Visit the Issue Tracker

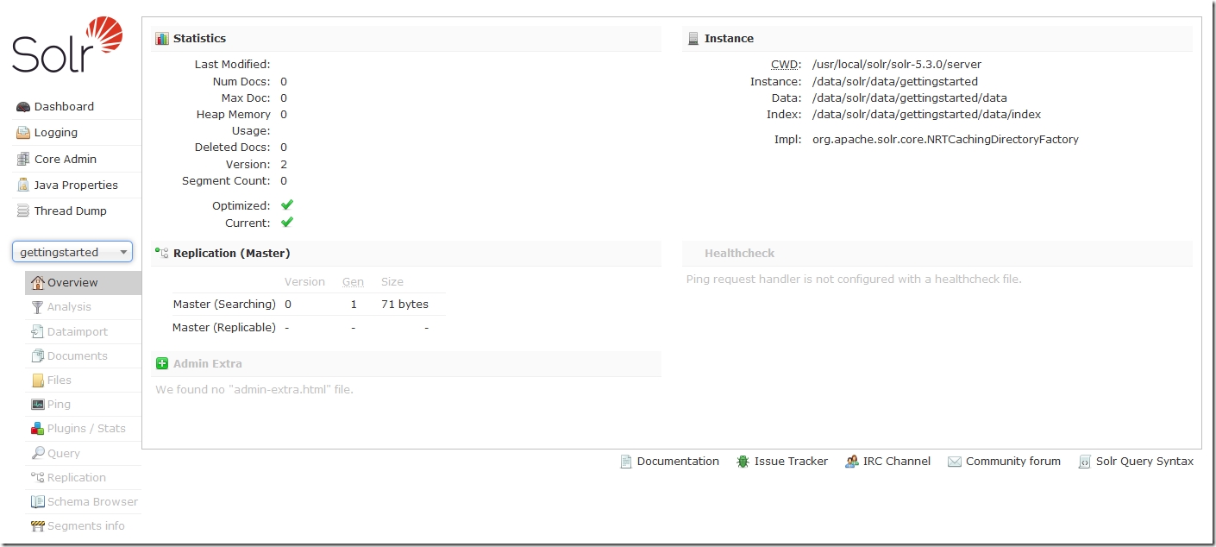click(x=791, y=461)
